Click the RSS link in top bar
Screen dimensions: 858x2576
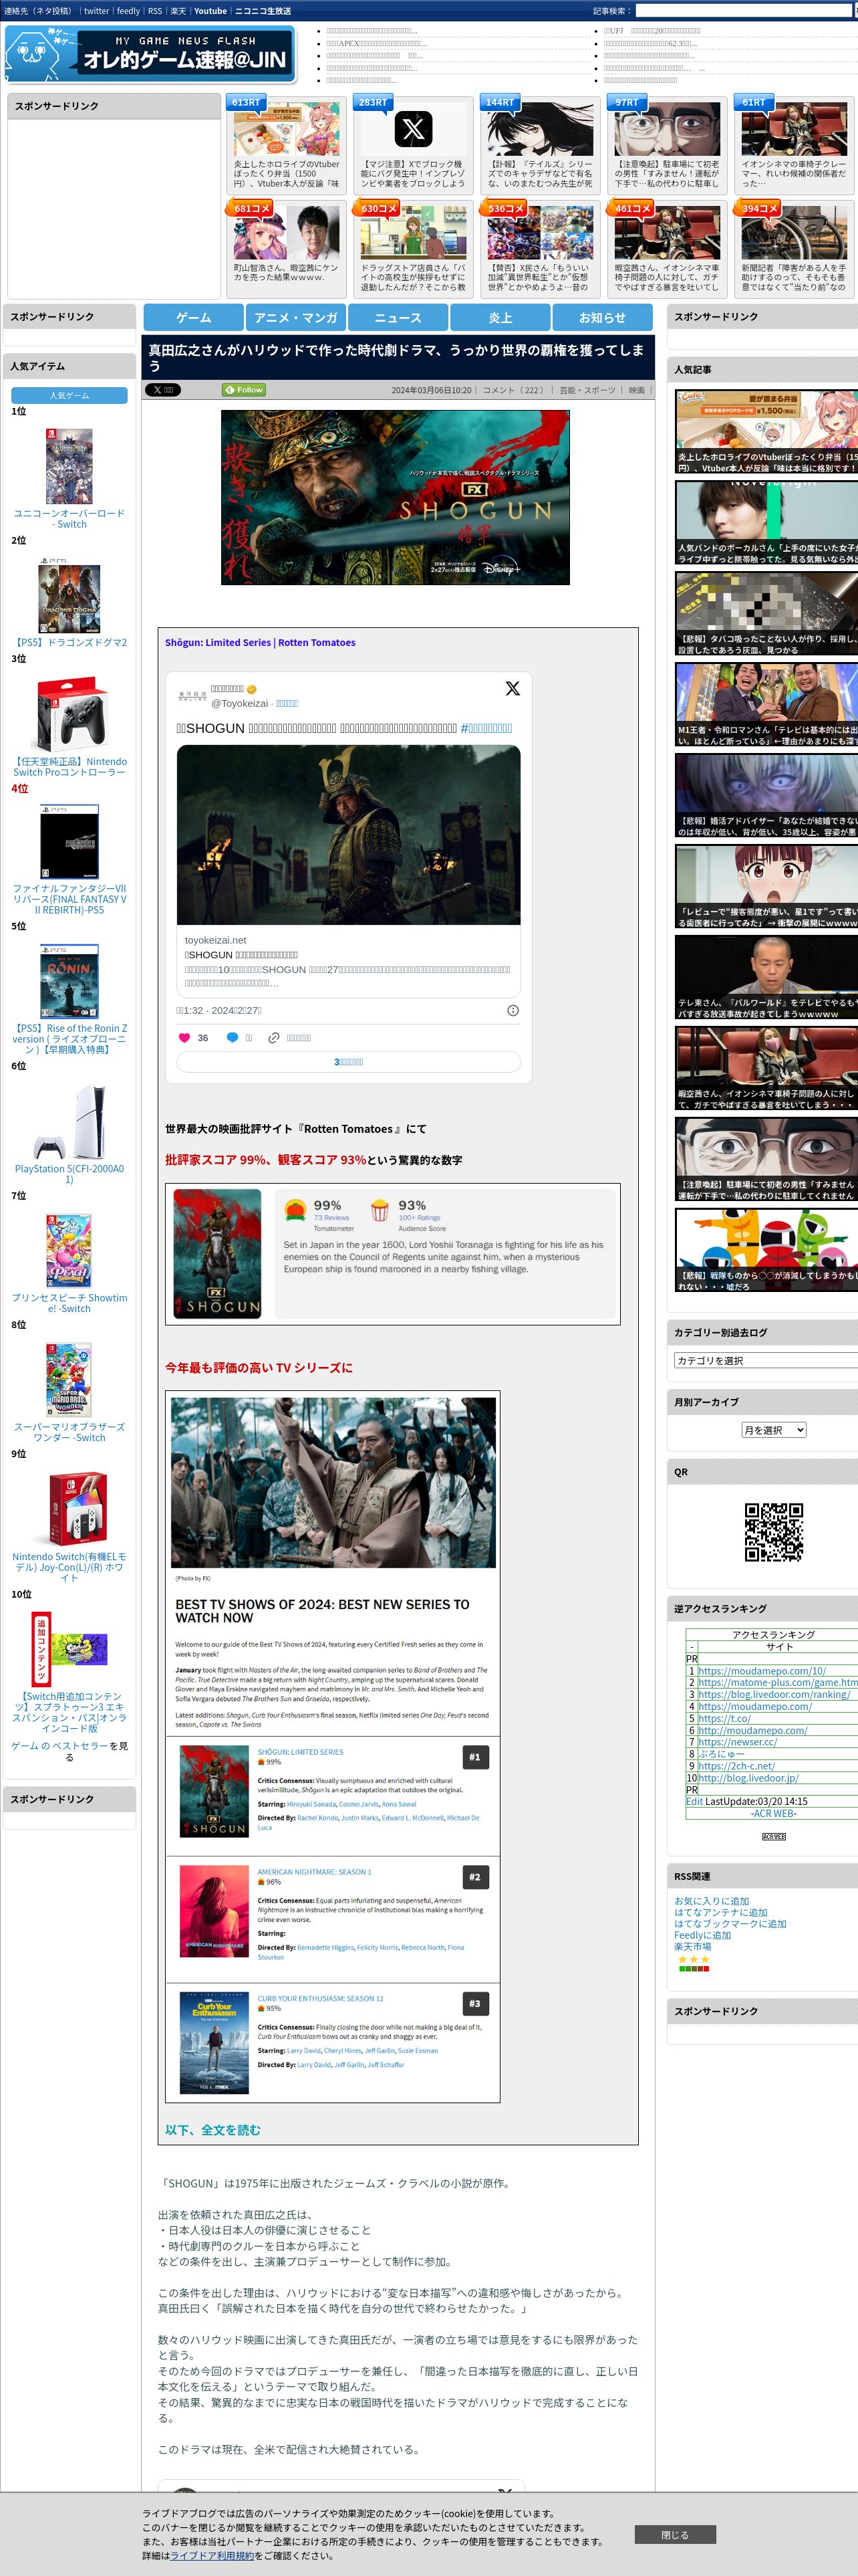[155, 11]
